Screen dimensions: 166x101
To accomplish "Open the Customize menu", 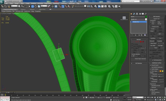I will [x=64, y=3].
